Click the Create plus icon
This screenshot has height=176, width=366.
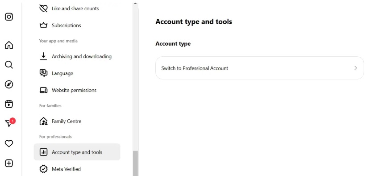coord(9,163)
